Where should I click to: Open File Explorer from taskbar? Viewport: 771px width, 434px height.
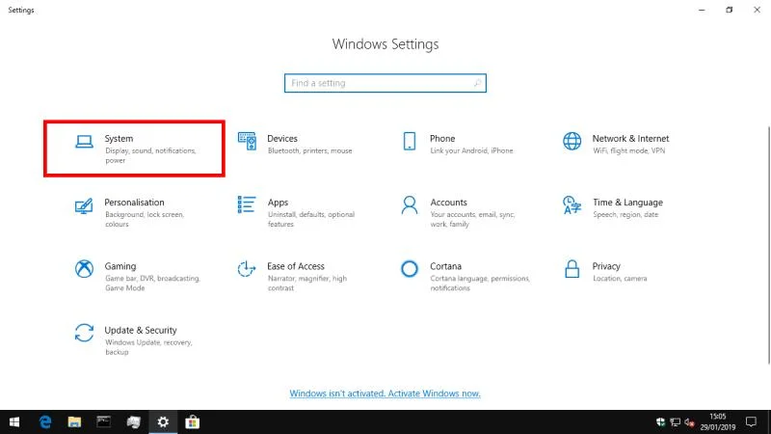coord(74,422)
